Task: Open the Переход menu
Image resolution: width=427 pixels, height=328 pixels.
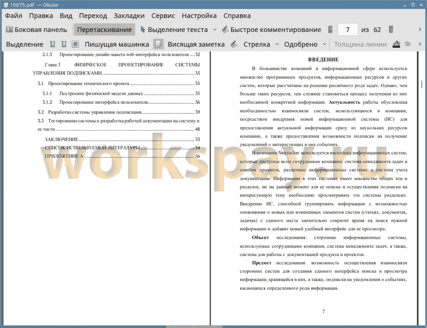Action: (93, 16)
